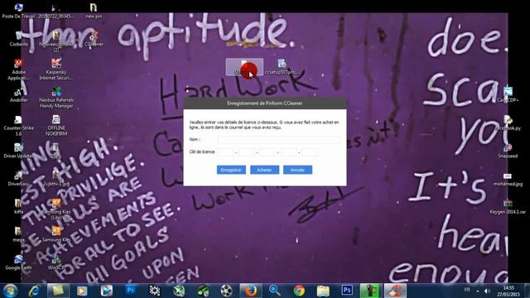Select the DriverEasy desktop icon
The image size is (530, 298).
18,179
